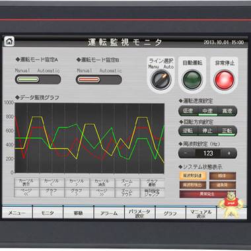Tap the red wide status indicator bar
This screenshot has height=251, width=251.
[x=207, y=194]
